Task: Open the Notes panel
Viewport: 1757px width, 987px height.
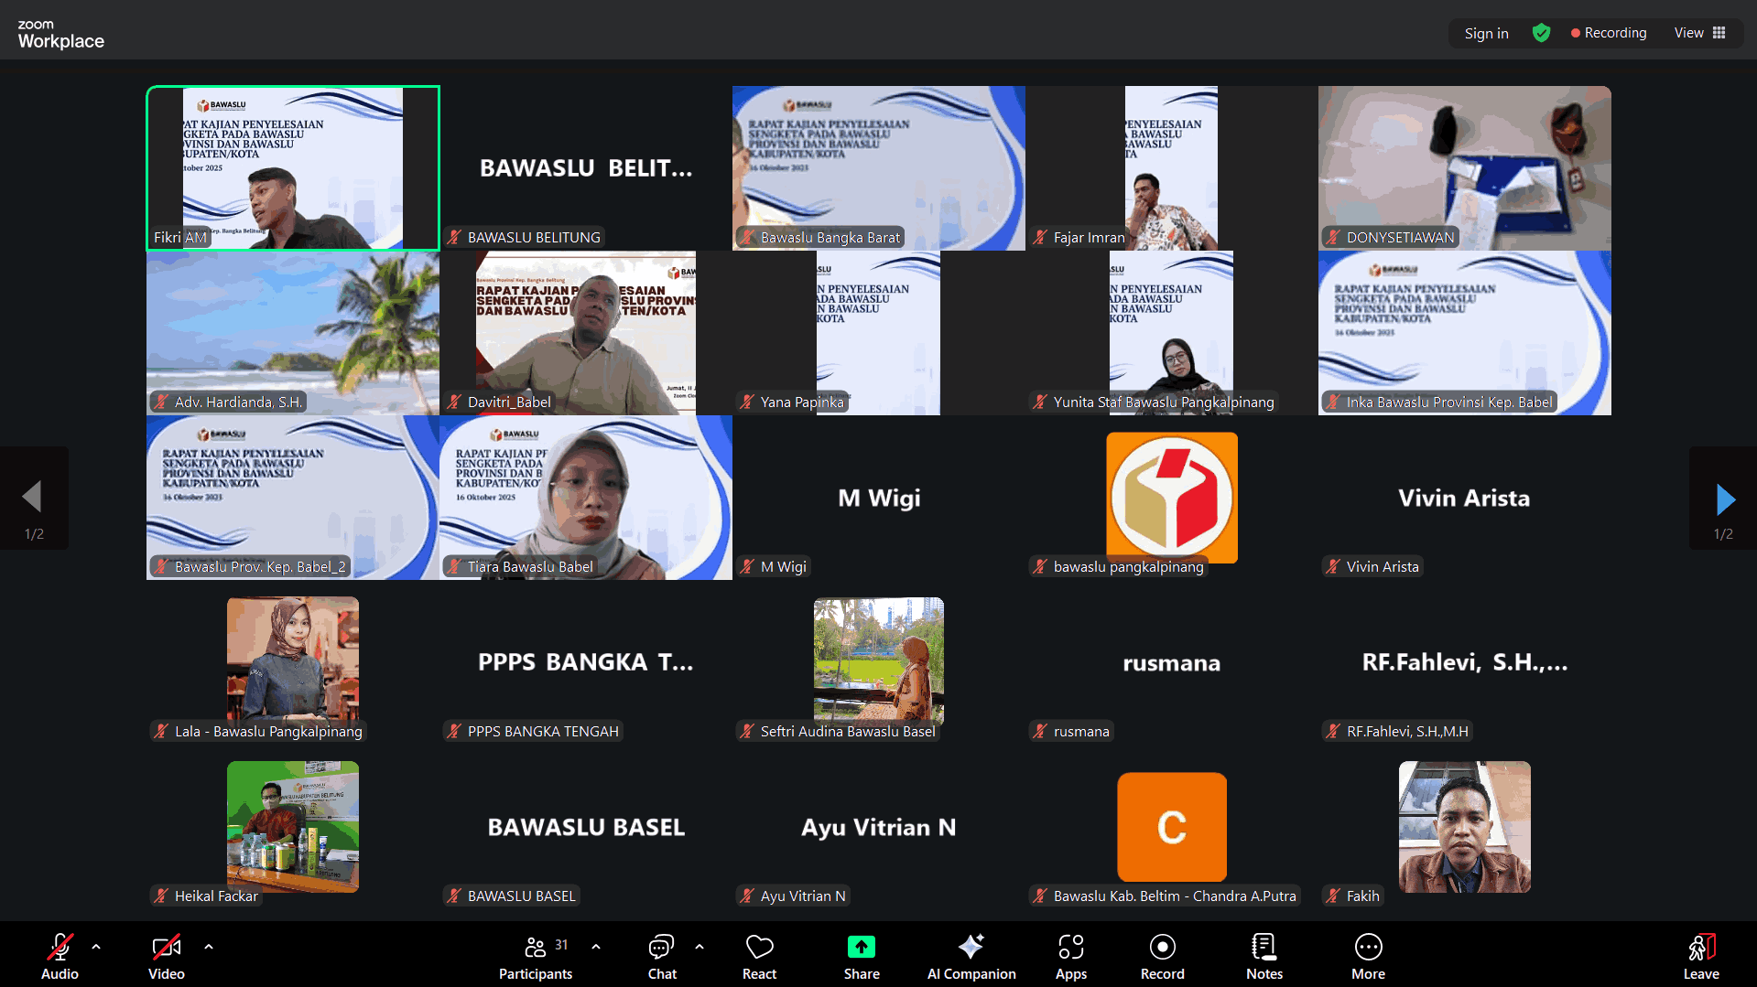Action: (x=1264, y=956)
